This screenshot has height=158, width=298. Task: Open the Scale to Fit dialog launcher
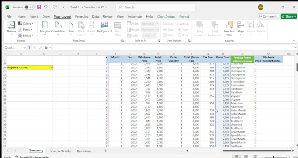point(159,41)
